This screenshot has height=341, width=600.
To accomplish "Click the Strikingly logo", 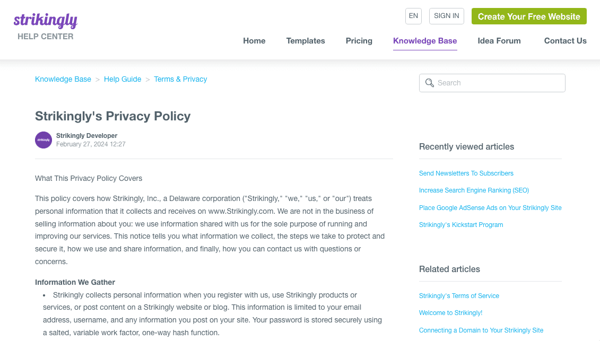I will click(x=46, y=21).
